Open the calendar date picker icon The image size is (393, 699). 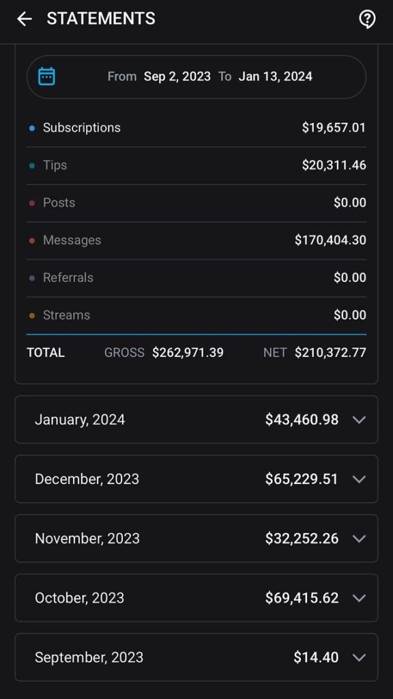46,76
